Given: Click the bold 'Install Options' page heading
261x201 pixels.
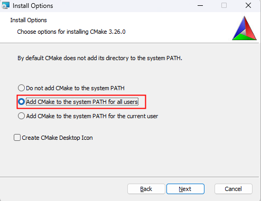Looking at the screenshot, I should [x=29, y=20].
